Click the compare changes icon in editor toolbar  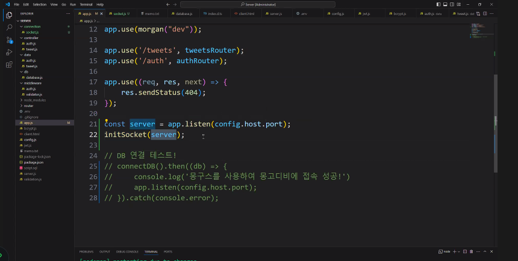478,13
